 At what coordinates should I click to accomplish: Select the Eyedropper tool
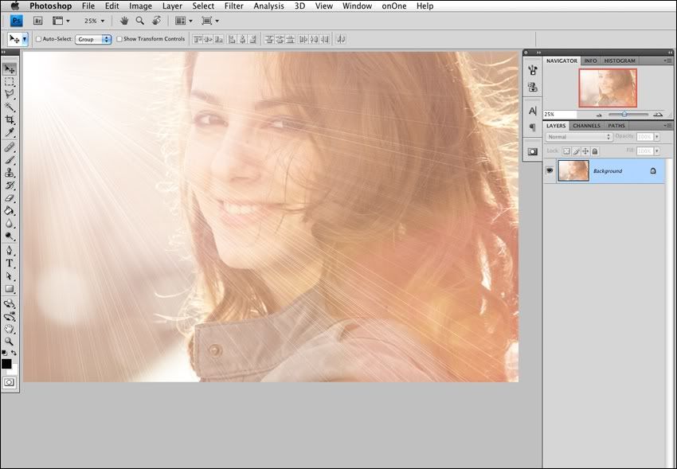click(x=10, y=132)
